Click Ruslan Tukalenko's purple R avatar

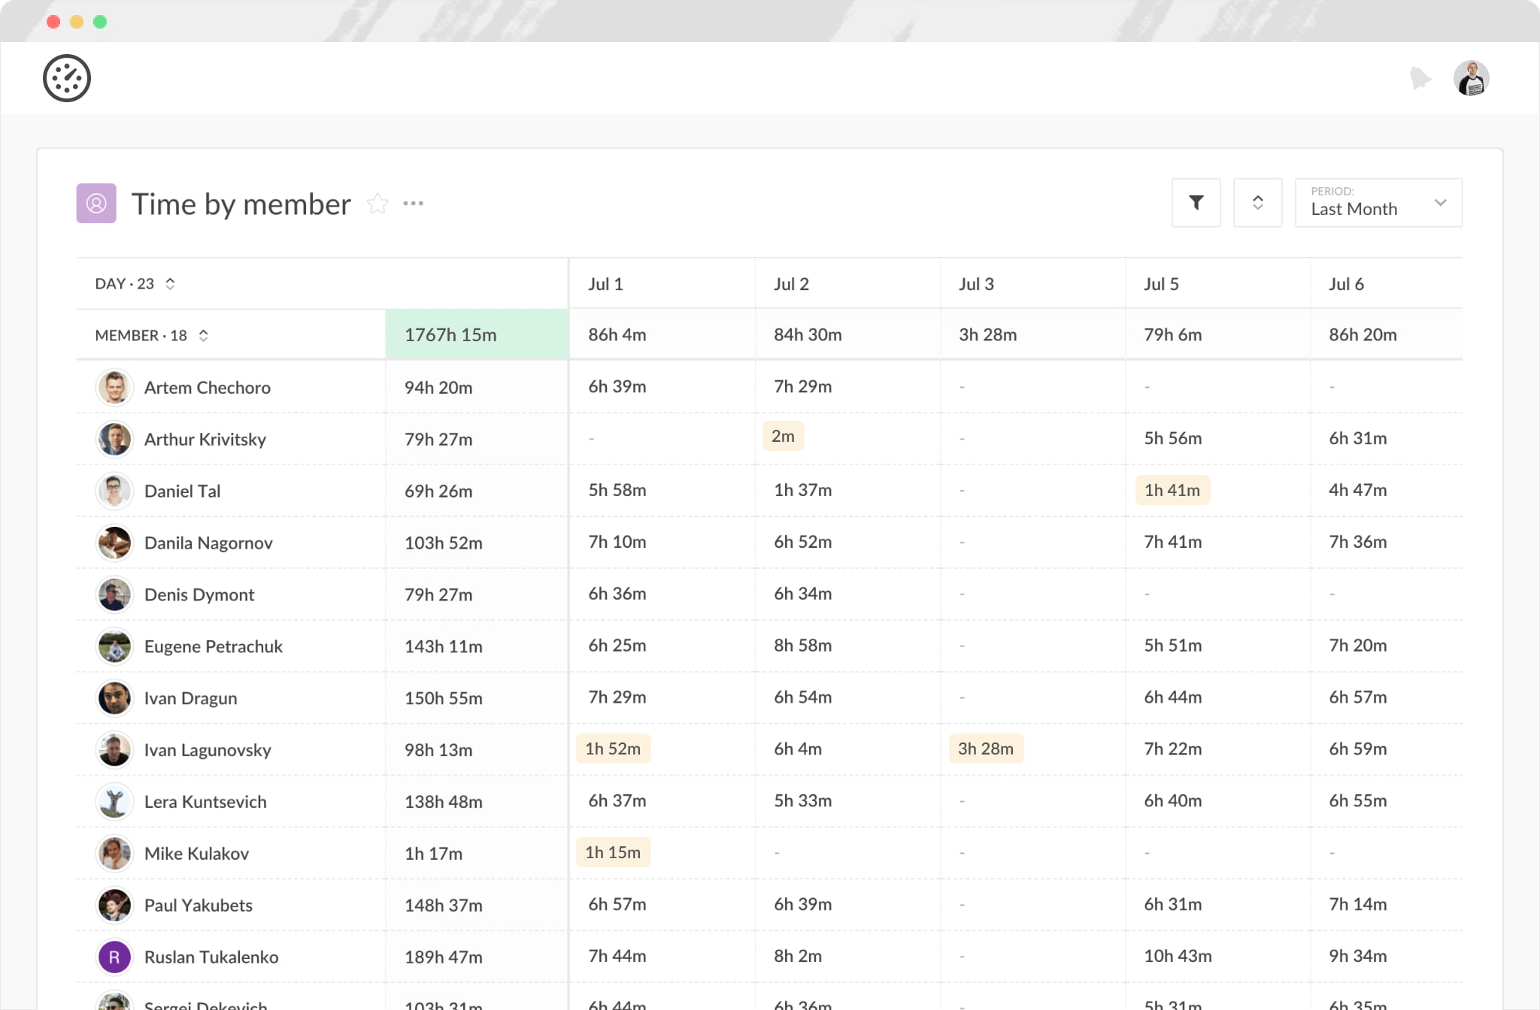114,957
